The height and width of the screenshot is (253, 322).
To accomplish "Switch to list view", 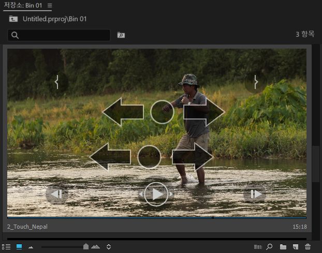I will click(6, 247).
